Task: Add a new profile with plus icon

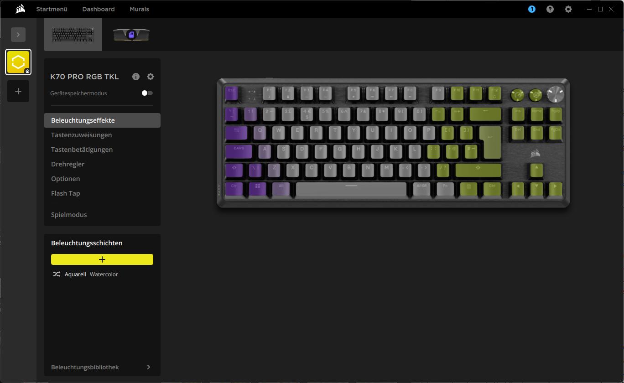Action: point(18,91)
